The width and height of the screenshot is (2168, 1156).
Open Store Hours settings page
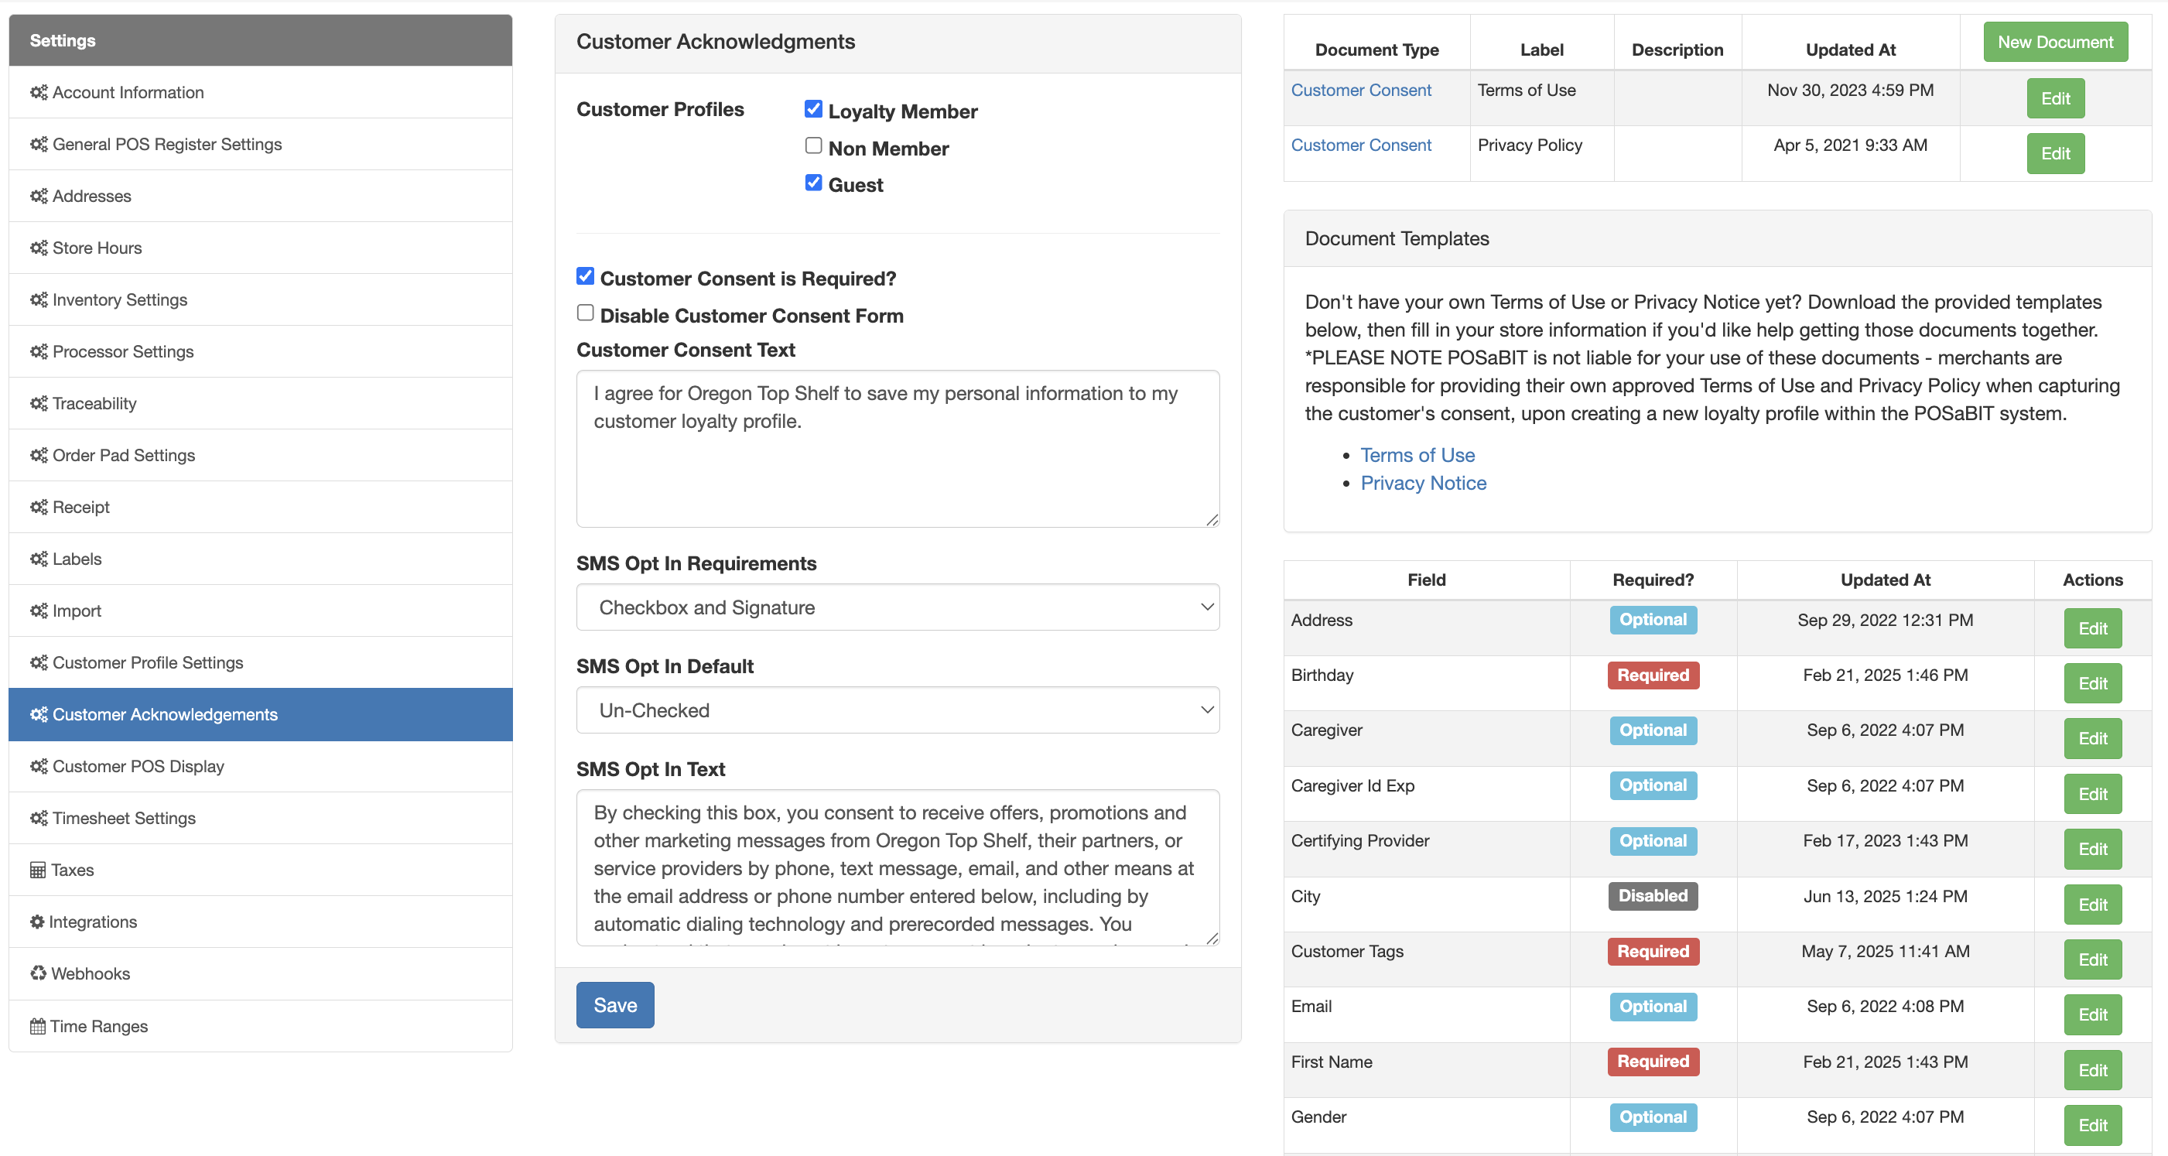click(x=260, y=248)
